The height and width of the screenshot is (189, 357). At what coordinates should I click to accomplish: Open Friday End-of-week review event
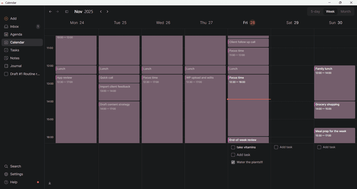[248, 140]
